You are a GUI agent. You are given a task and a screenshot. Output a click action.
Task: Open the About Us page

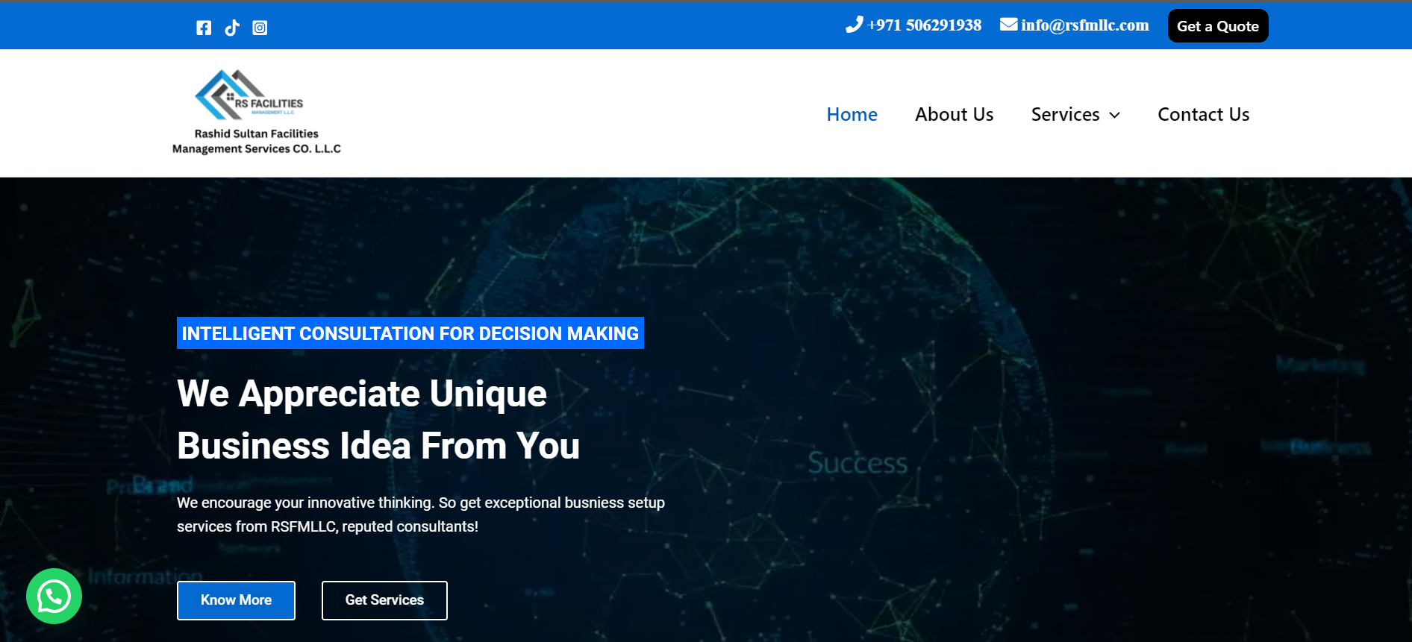(x=954, y=114)
